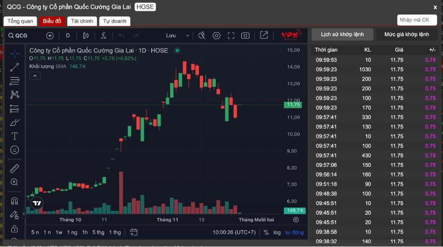Set the range to 5 thg
The width and height of the screenshot is (443, 247).
point(98,232)
